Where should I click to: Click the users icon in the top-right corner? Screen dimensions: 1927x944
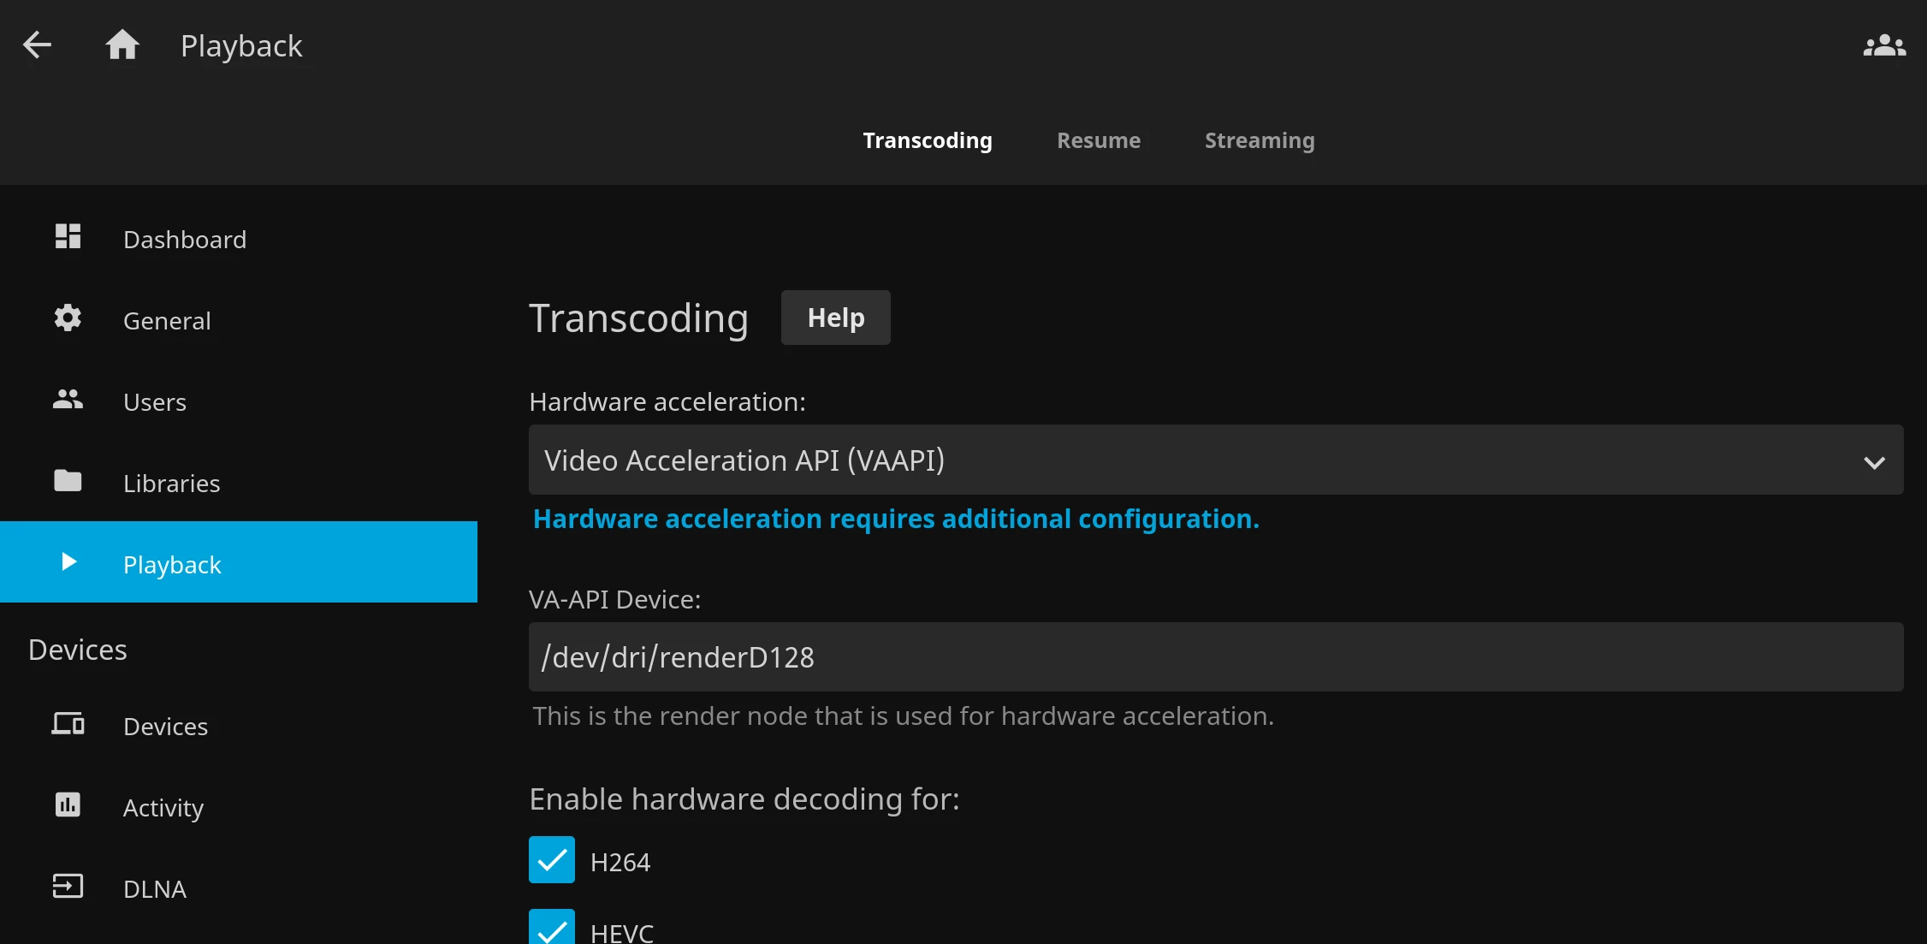1885,45
